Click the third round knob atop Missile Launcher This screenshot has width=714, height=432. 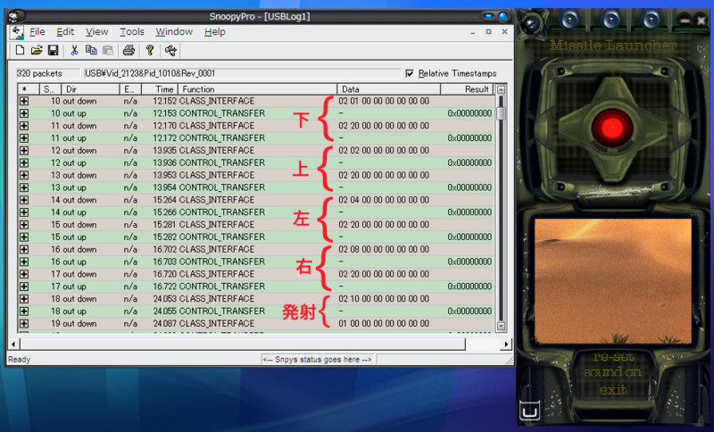(651, 20)
